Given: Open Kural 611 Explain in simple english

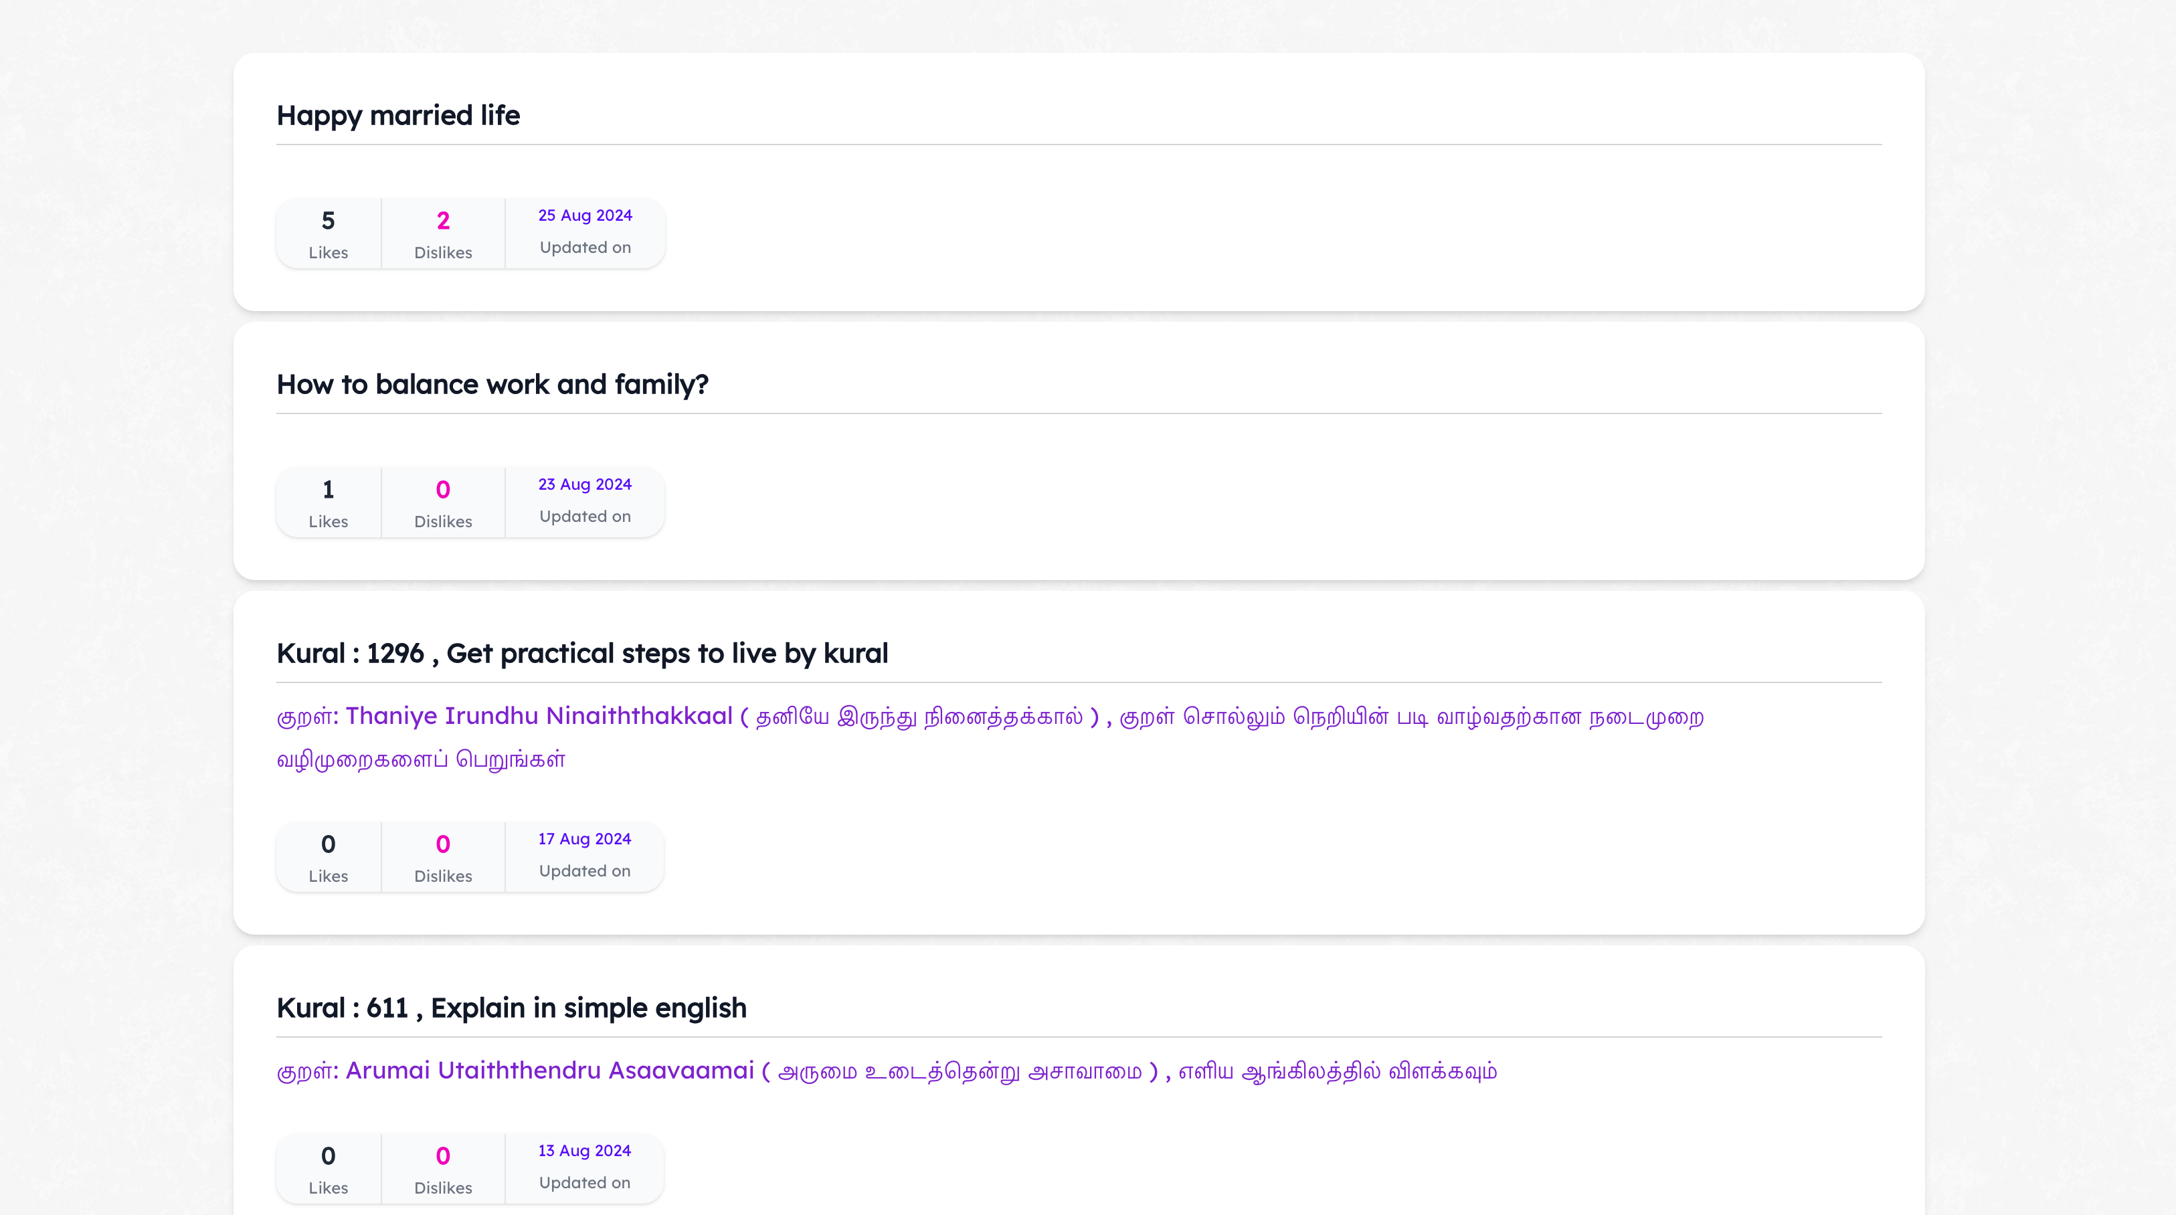Looking at the screenshot, I should point(511,1008).
